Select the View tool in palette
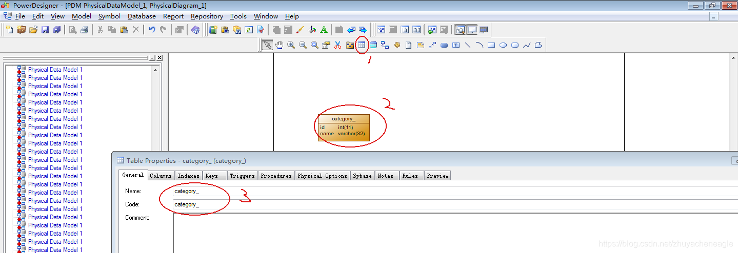Screen dimensions: 738x253 [373, 45]
